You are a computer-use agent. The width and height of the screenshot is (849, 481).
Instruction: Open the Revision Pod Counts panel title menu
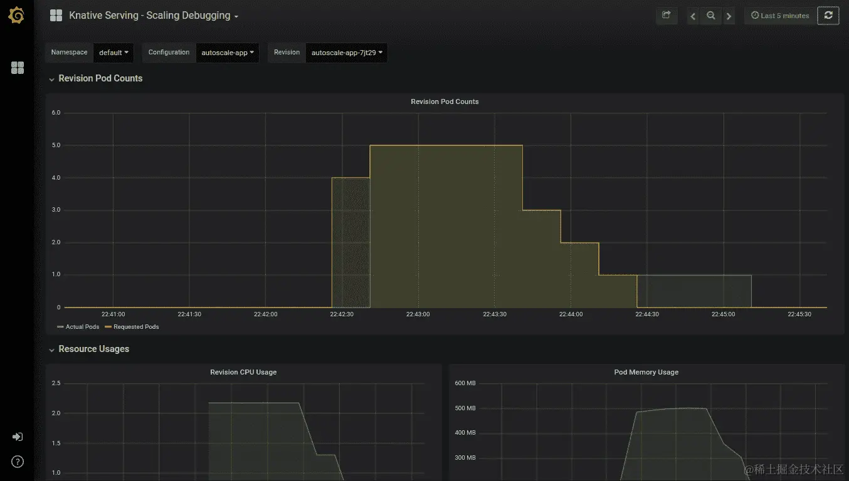coord(445,101)
